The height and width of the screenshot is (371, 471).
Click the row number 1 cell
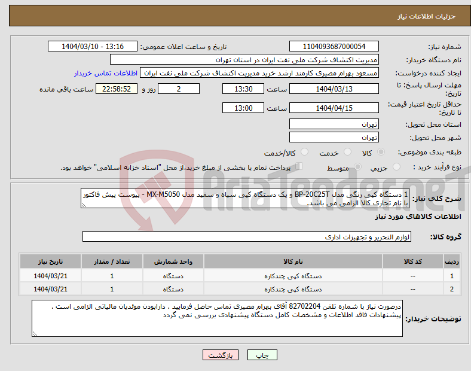click(x=452, y=276)
